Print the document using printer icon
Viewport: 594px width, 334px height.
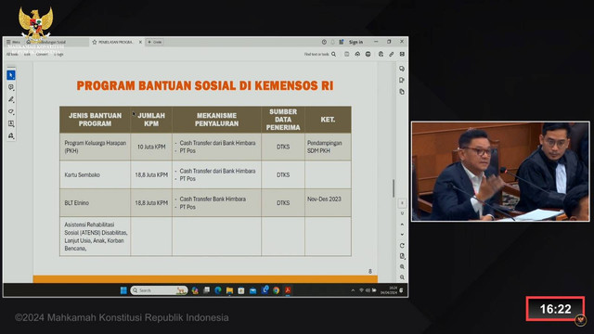point(368,54)
